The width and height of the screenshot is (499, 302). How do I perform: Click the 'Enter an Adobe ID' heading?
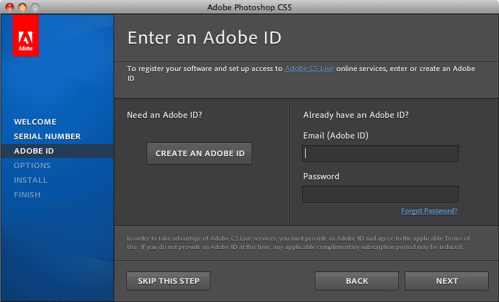(x=204, y=38)
